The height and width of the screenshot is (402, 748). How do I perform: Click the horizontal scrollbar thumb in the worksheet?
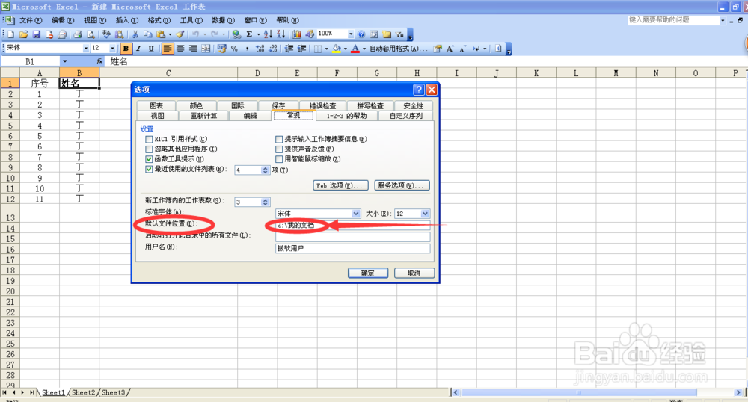tap(579, 392)
